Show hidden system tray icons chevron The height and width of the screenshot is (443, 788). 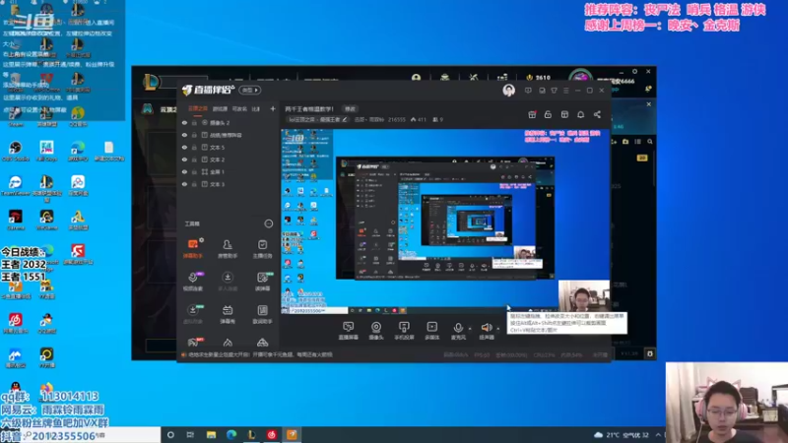(x=658, y=435)
